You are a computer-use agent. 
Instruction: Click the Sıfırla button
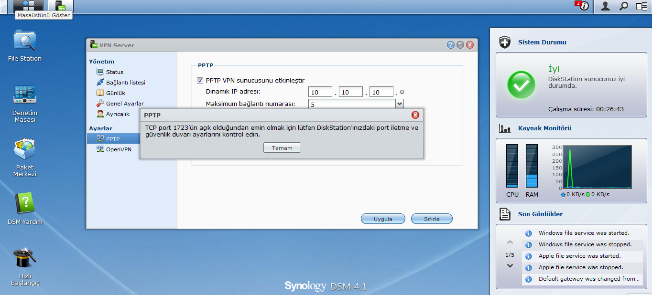click(x=432, y=219)
